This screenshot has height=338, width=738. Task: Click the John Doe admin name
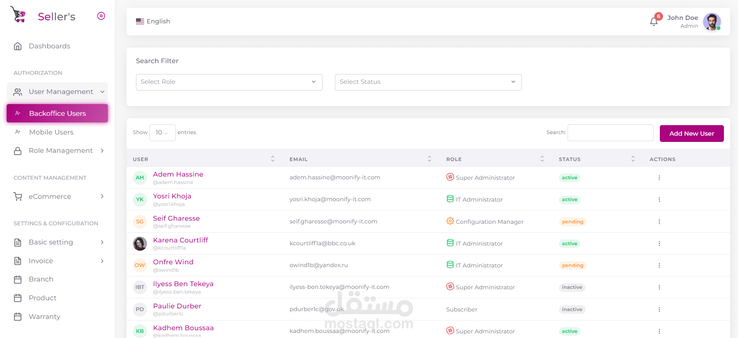[682, 18]
